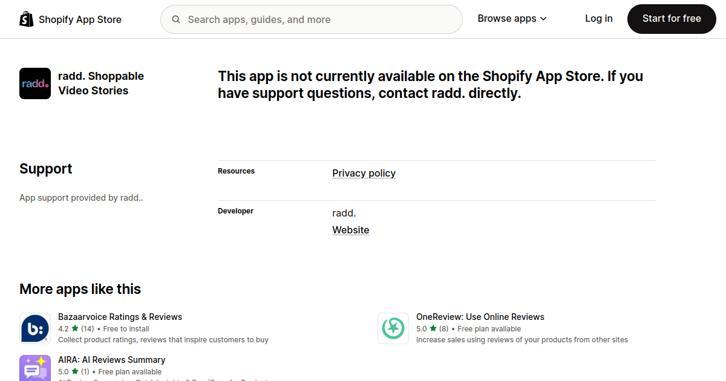Open the AIRA app icon
Screen dimensions: 726x381
[x=35, y=368]
